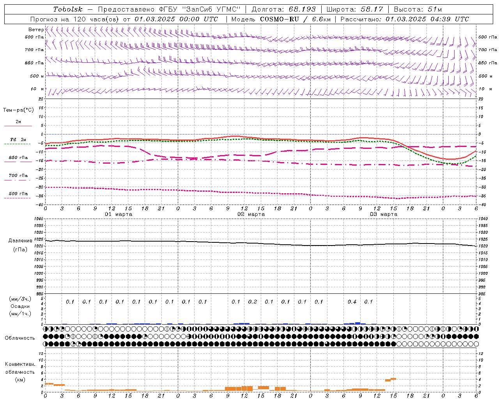Select 'Прогноз на 120 часа(ов)' forecast text
The image size is (499, 399).
75,19
